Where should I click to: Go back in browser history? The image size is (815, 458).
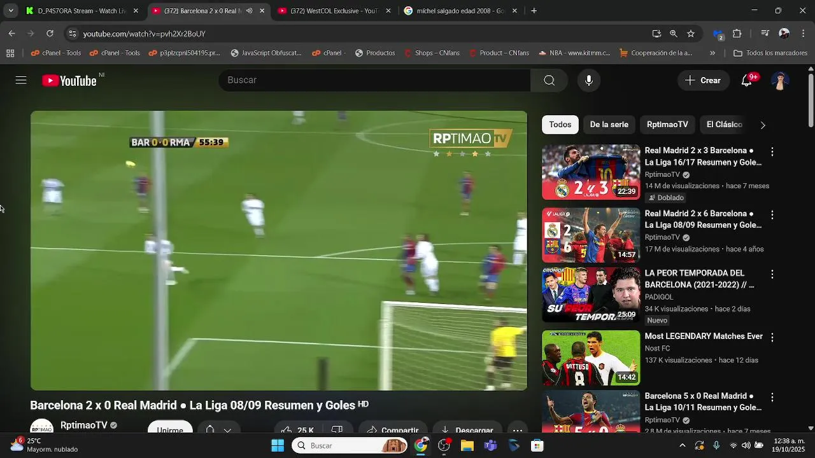[x=12, y=34]
